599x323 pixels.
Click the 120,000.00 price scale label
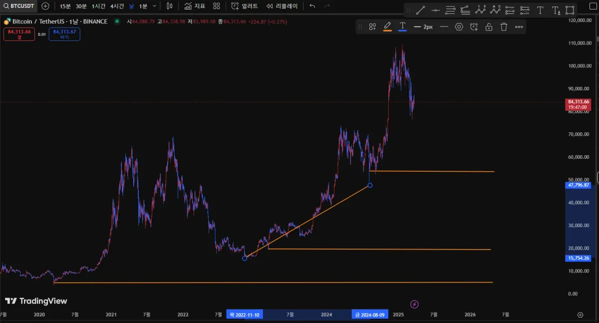pos(580,20)
